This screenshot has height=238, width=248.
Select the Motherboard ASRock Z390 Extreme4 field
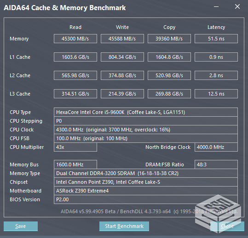click(x=146, y=191)
